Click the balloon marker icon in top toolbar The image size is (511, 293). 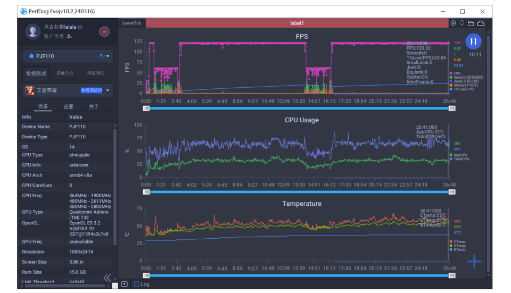tap(462, 23)
